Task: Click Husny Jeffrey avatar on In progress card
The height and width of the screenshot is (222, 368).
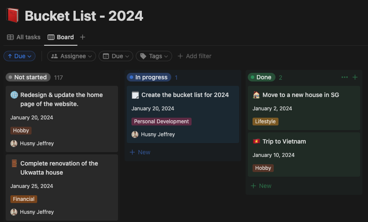Action: point(135,134)
